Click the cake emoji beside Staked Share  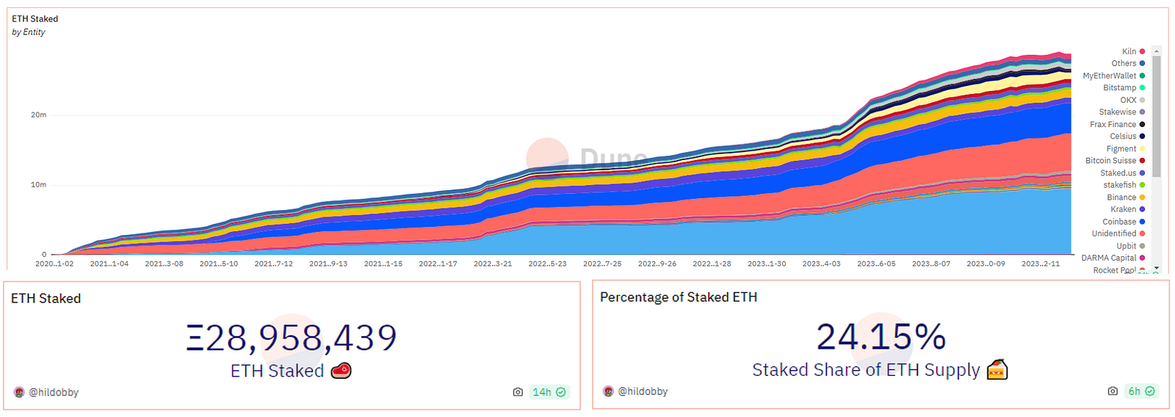point(997,369)
